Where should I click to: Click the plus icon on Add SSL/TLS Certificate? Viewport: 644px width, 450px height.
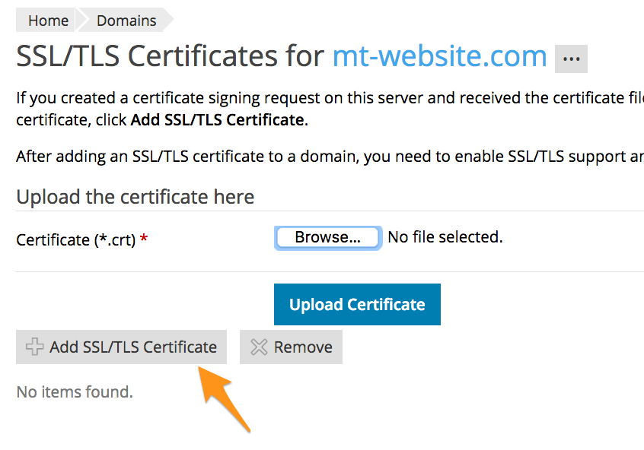point(33,347)
